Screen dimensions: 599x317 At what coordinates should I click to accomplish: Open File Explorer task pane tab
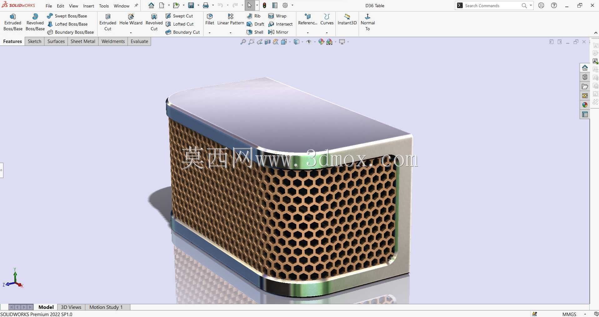pos(585,86)
